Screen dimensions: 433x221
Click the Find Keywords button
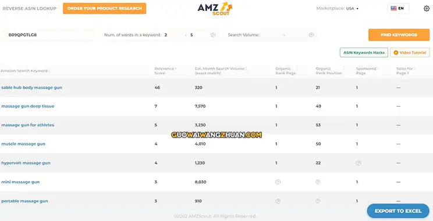point(399,35)
